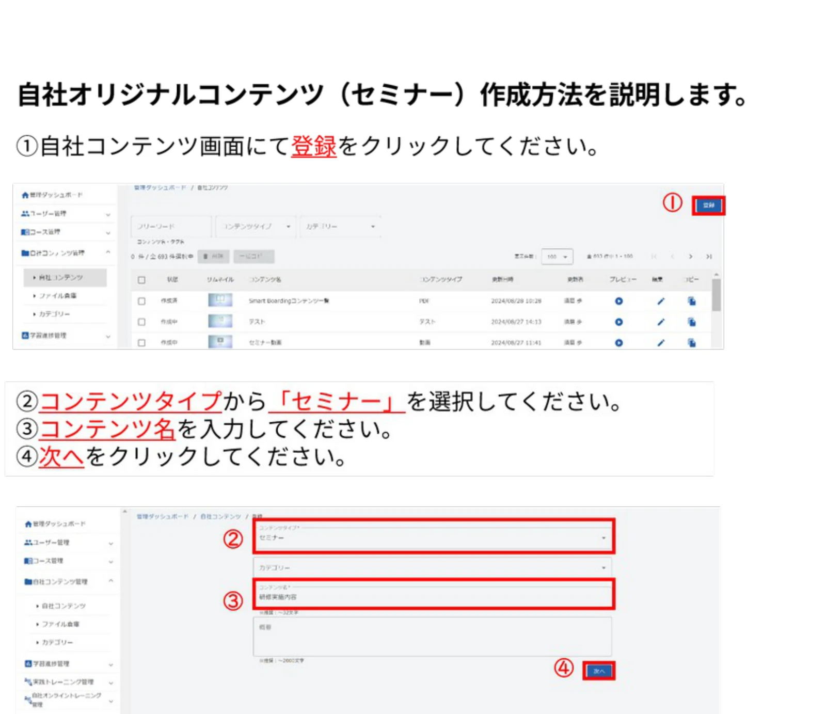Click the copy icon for the セミナー動画 row
Screen dimensions: 826x714
(692, 343)
